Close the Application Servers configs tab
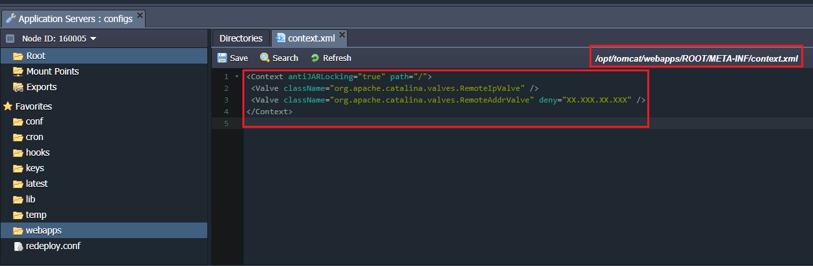This screenshot has width=813, height=266. 140,15
